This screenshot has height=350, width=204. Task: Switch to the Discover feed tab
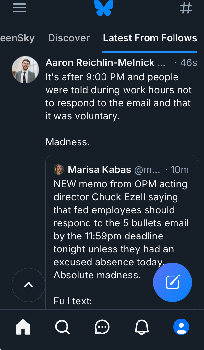pyautogui.click(x=69, y=38)
